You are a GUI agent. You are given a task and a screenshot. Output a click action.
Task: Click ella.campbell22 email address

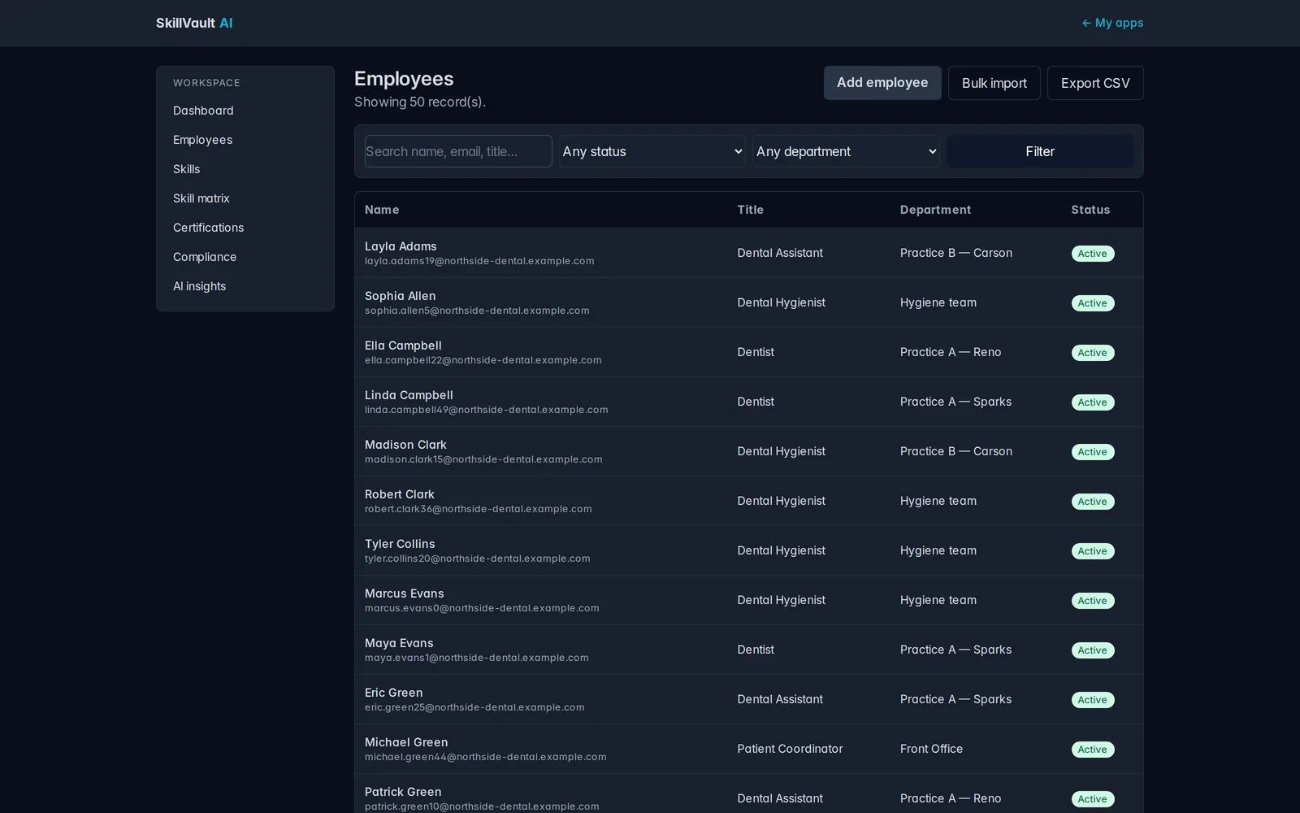(x=483, y=360)
